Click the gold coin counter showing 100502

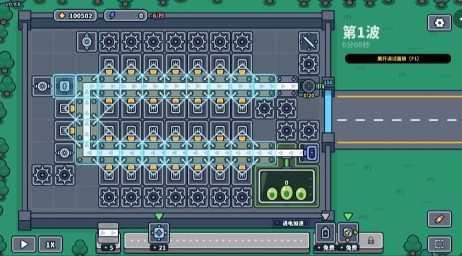tap(75, 16)
